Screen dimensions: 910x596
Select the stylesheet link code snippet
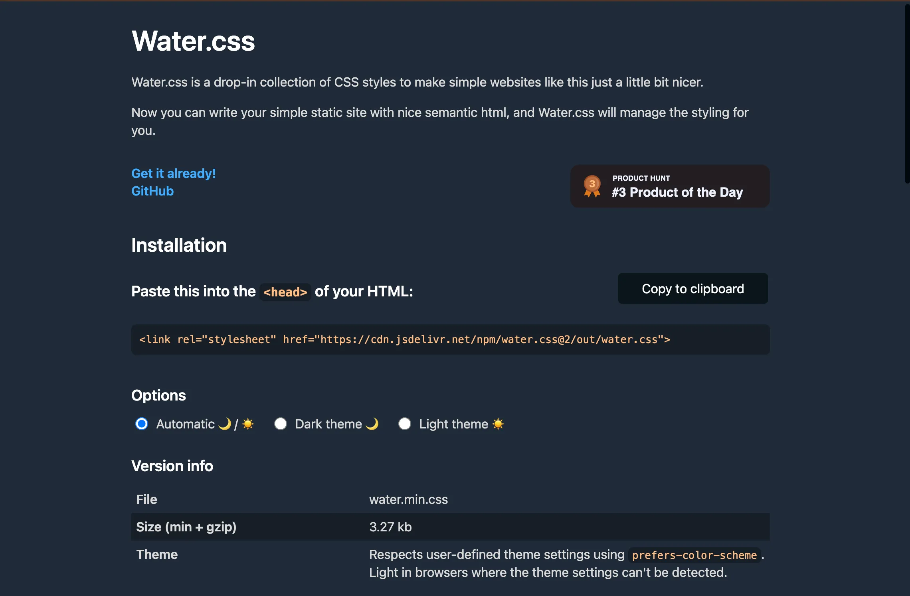404,339
